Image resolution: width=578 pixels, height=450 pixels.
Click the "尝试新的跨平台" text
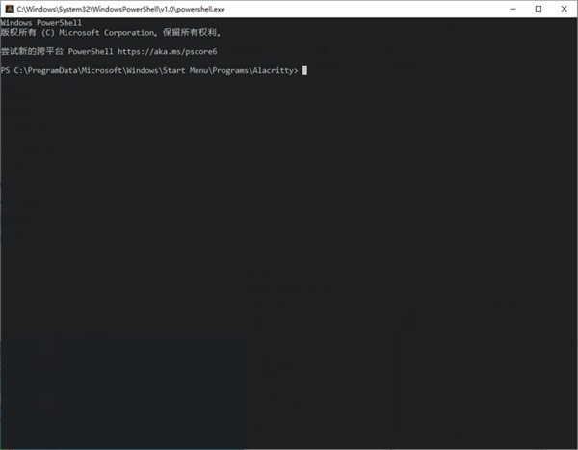31,50
